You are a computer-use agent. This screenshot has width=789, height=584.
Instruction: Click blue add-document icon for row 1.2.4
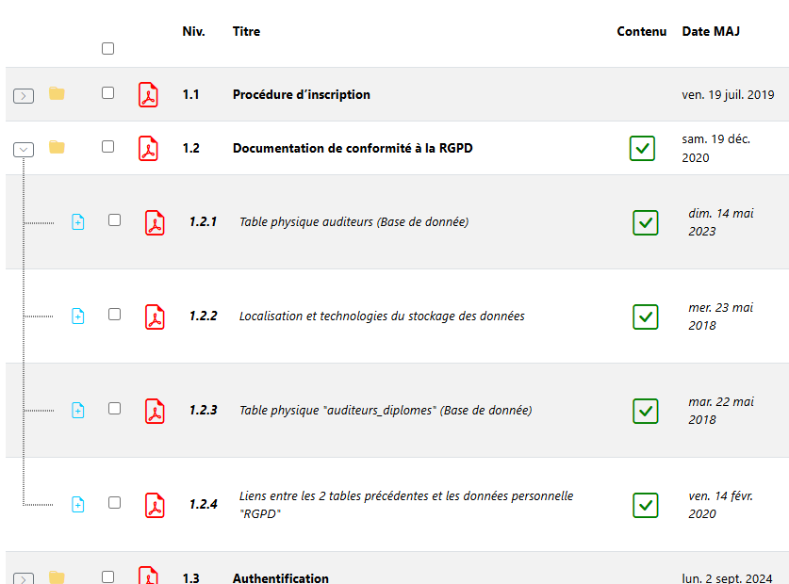pos(78,505)
